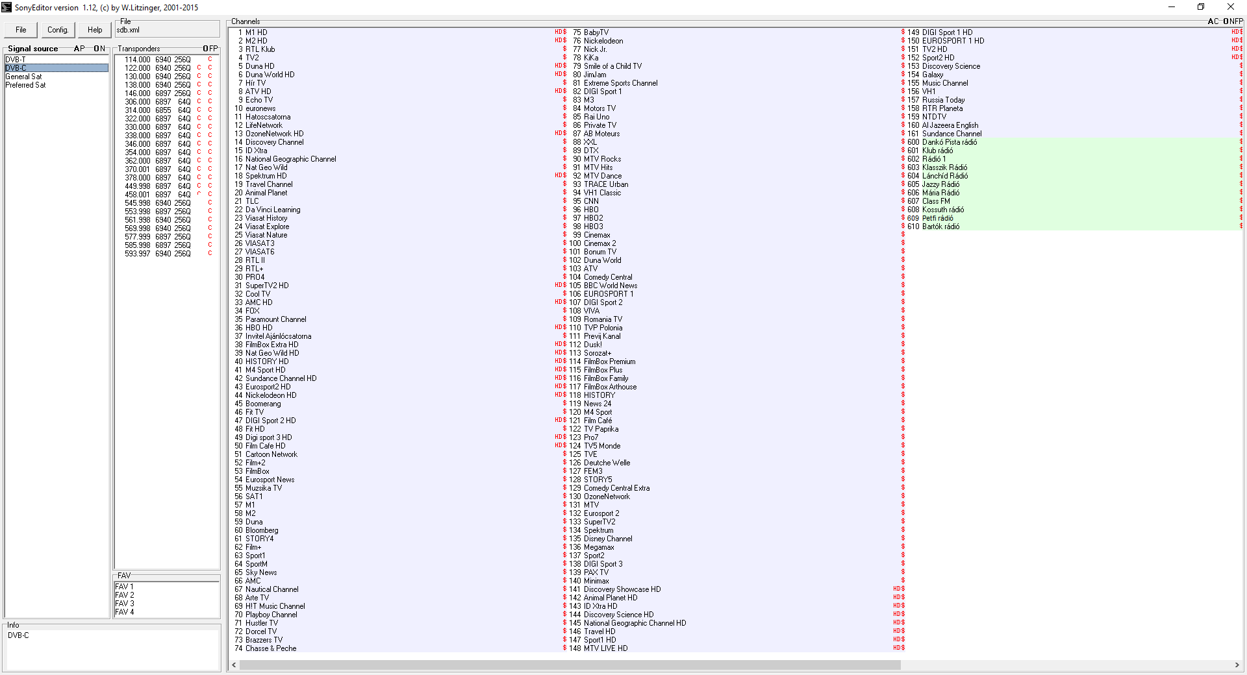Click the sdb.xml file field
This screenshot has width=1247, height=675.
(167, 30)
